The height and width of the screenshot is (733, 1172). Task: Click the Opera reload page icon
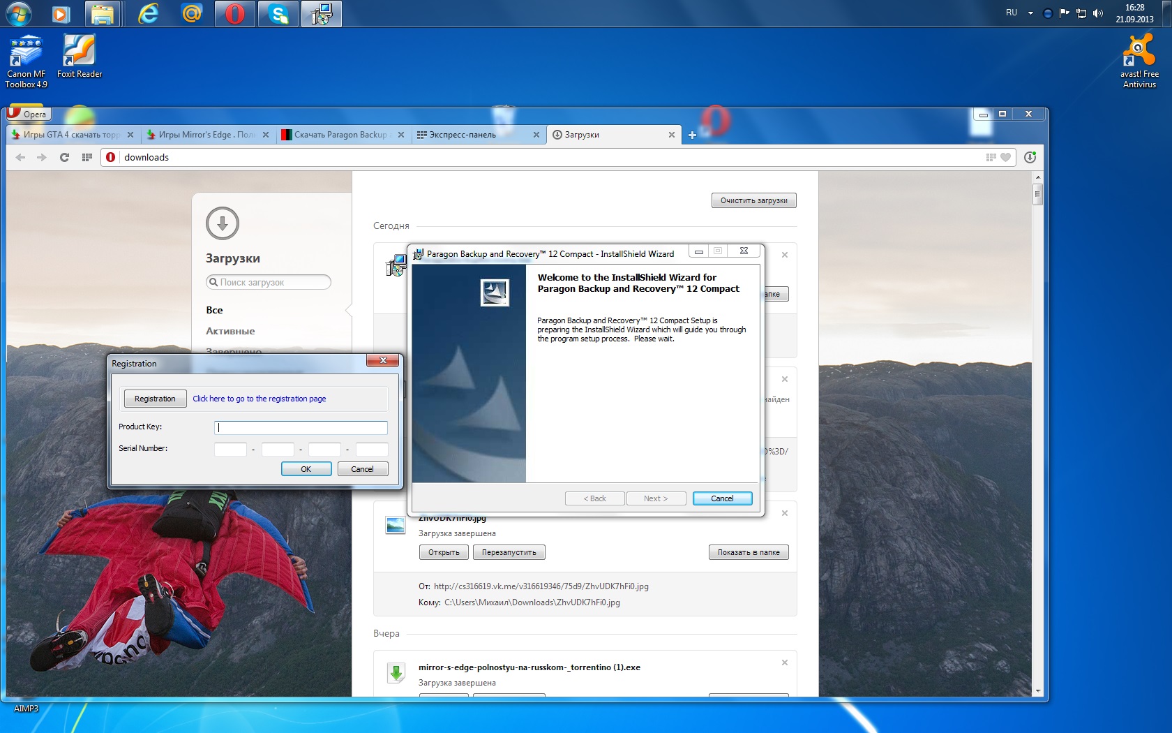[x=64, y=157]
